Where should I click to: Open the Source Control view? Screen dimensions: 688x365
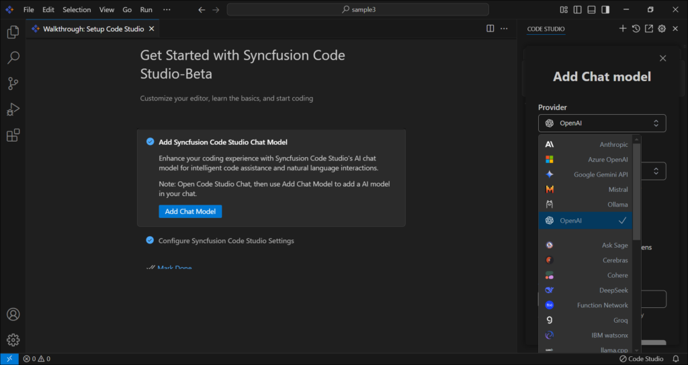pyautogui.click(x=13, y=84)
